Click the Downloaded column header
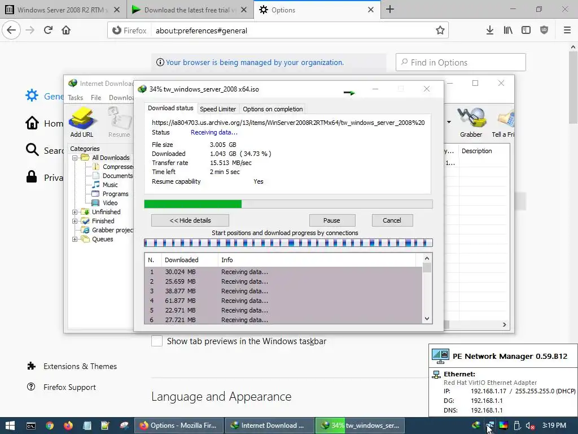Image resolution: width=578 pixels, height=434 pixels. [190, 260]
